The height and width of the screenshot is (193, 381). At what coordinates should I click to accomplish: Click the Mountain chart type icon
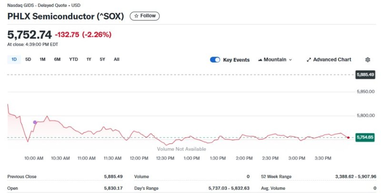click(x=260, y=60)
